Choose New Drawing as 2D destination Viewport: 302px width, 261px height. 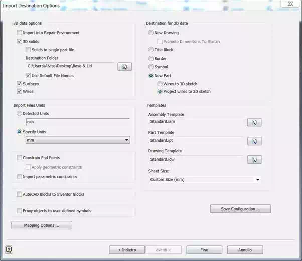tap(151, 33)
